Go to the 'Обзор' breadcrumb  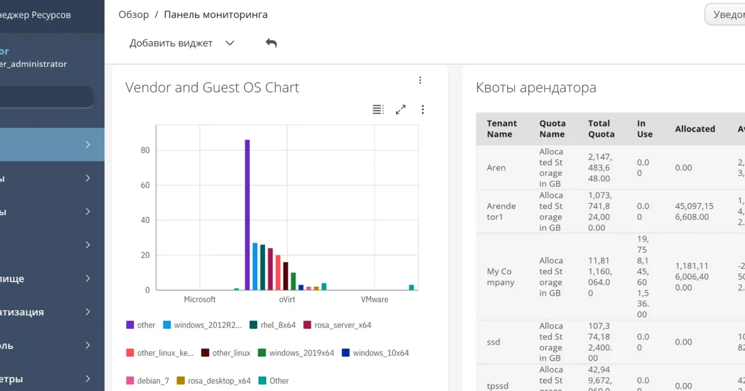133,14
